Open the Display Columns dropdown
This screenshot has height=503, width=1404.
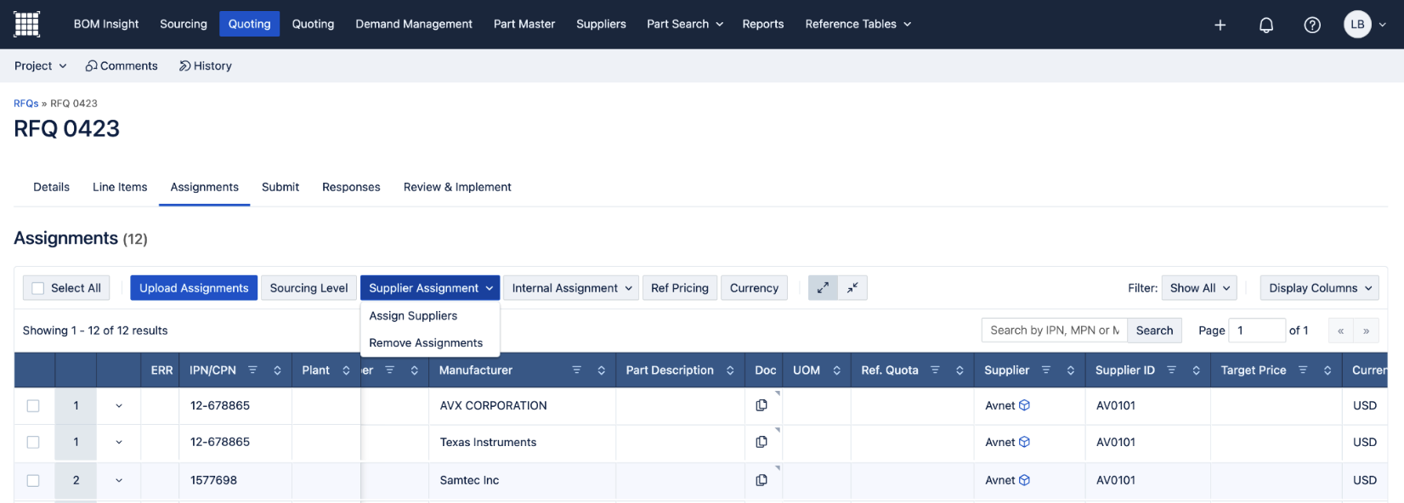tap(1320, 288)
